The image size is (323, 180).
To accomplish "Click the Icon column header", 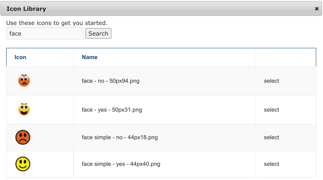I will [21, 57].
